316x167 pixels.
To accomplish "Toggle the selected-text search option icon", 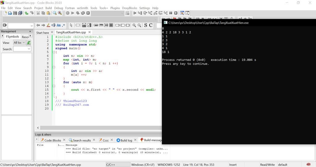I will point(53,25).
